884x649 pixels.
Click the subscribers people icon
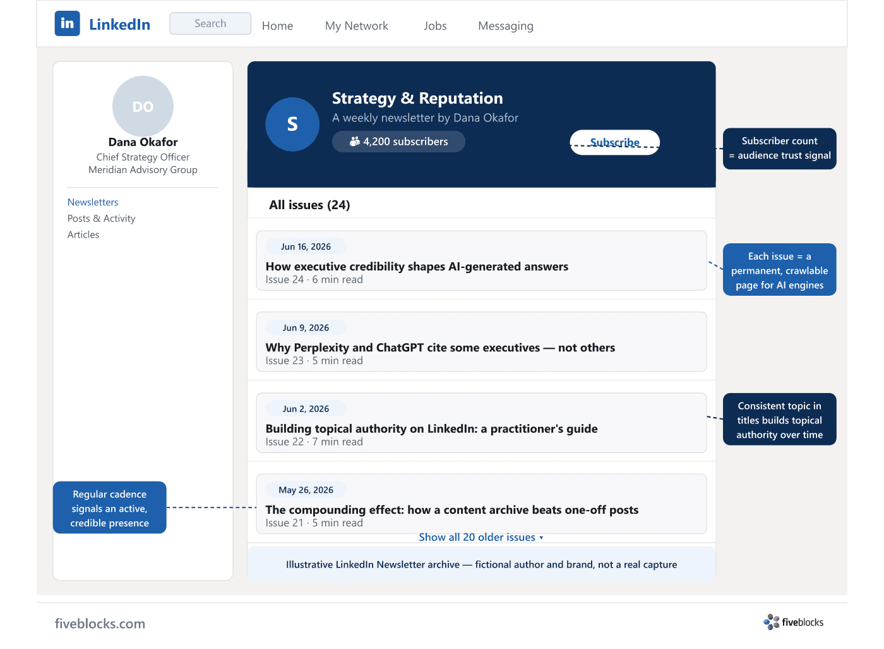tap(355, 142)
